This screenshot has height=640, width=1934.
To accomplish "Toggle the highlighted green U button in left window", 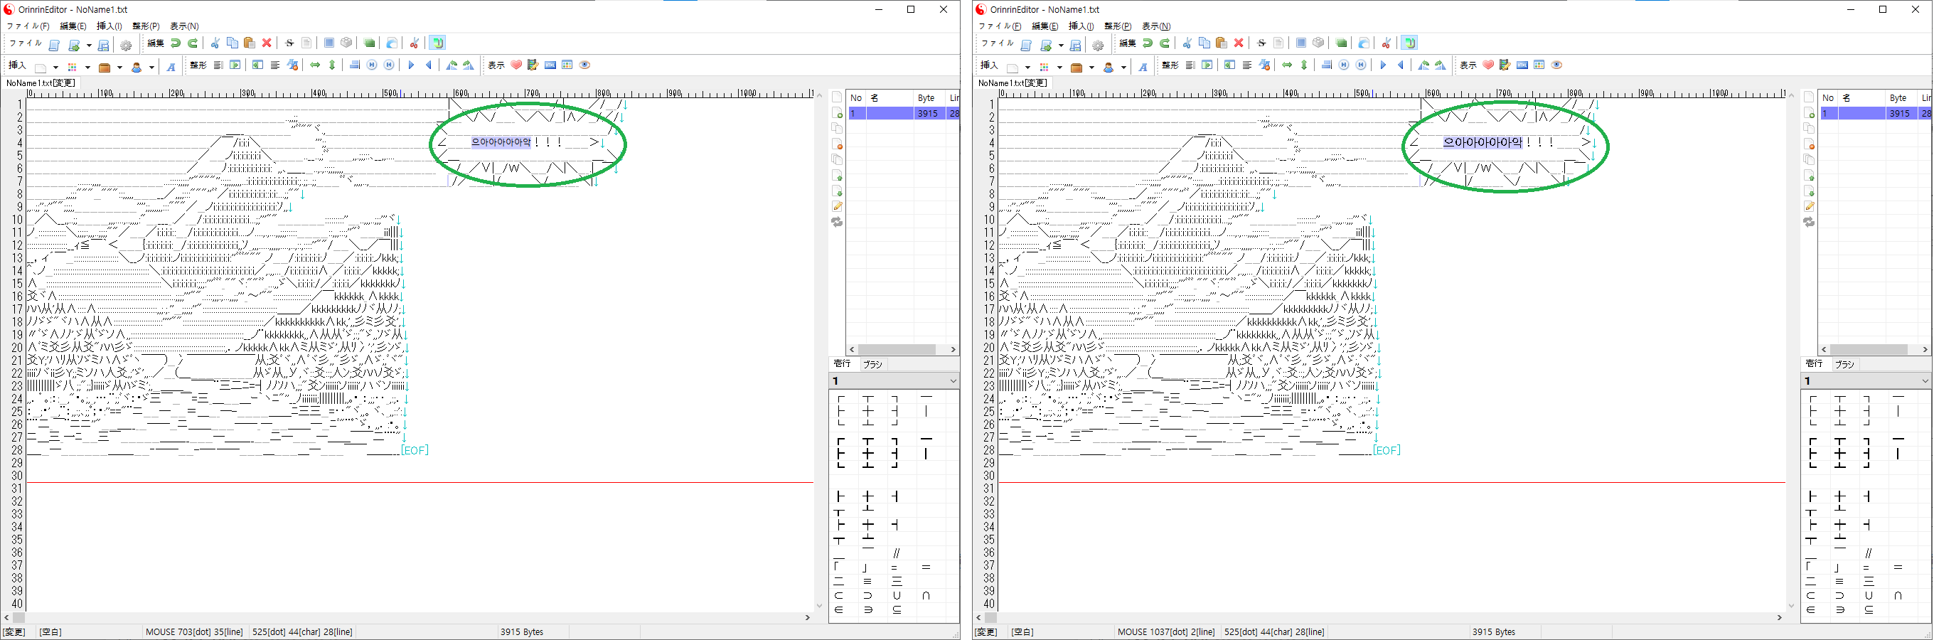I will click(438, 43).
